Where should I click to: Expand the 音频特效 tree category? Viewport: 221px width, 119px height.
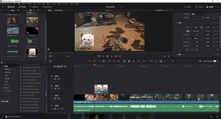coord(2,88)
